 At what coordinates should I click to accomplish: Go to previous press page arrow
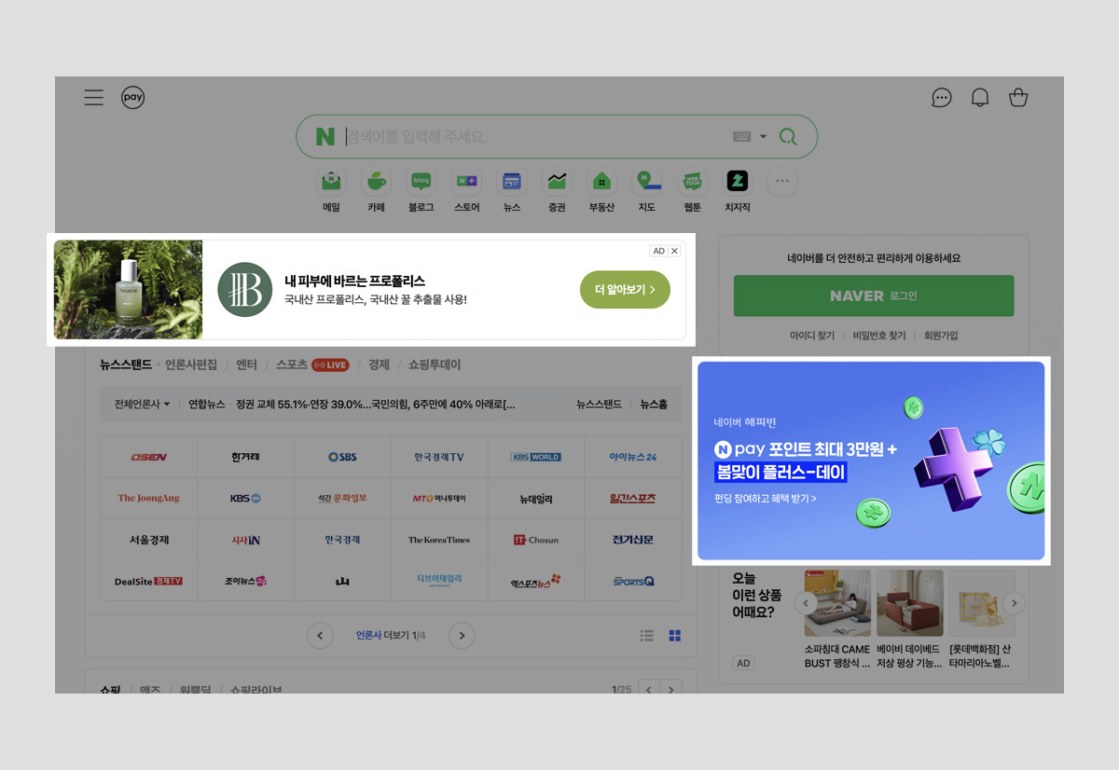tap(320, 636)
